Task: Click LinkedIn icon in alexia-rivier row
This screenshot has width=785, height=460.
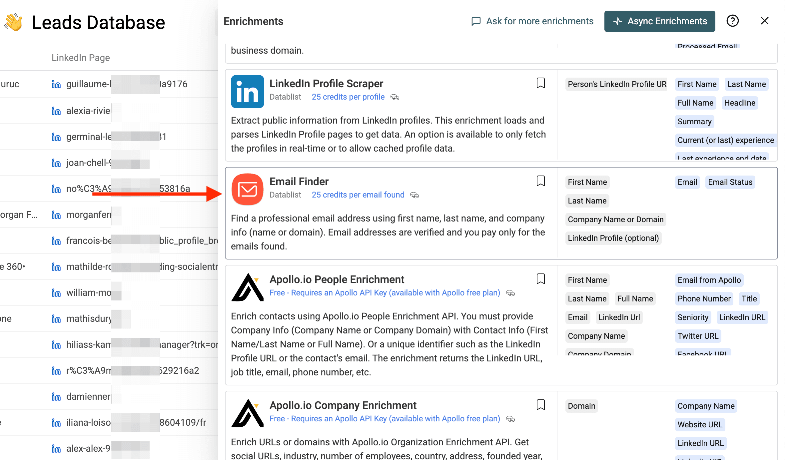Action: pos(56,111)
